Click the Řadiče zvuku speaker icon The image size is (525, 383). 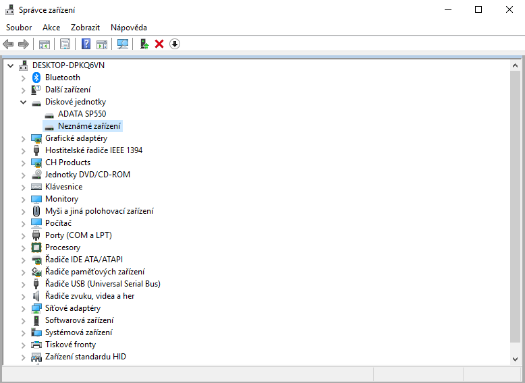click(36, 296)
